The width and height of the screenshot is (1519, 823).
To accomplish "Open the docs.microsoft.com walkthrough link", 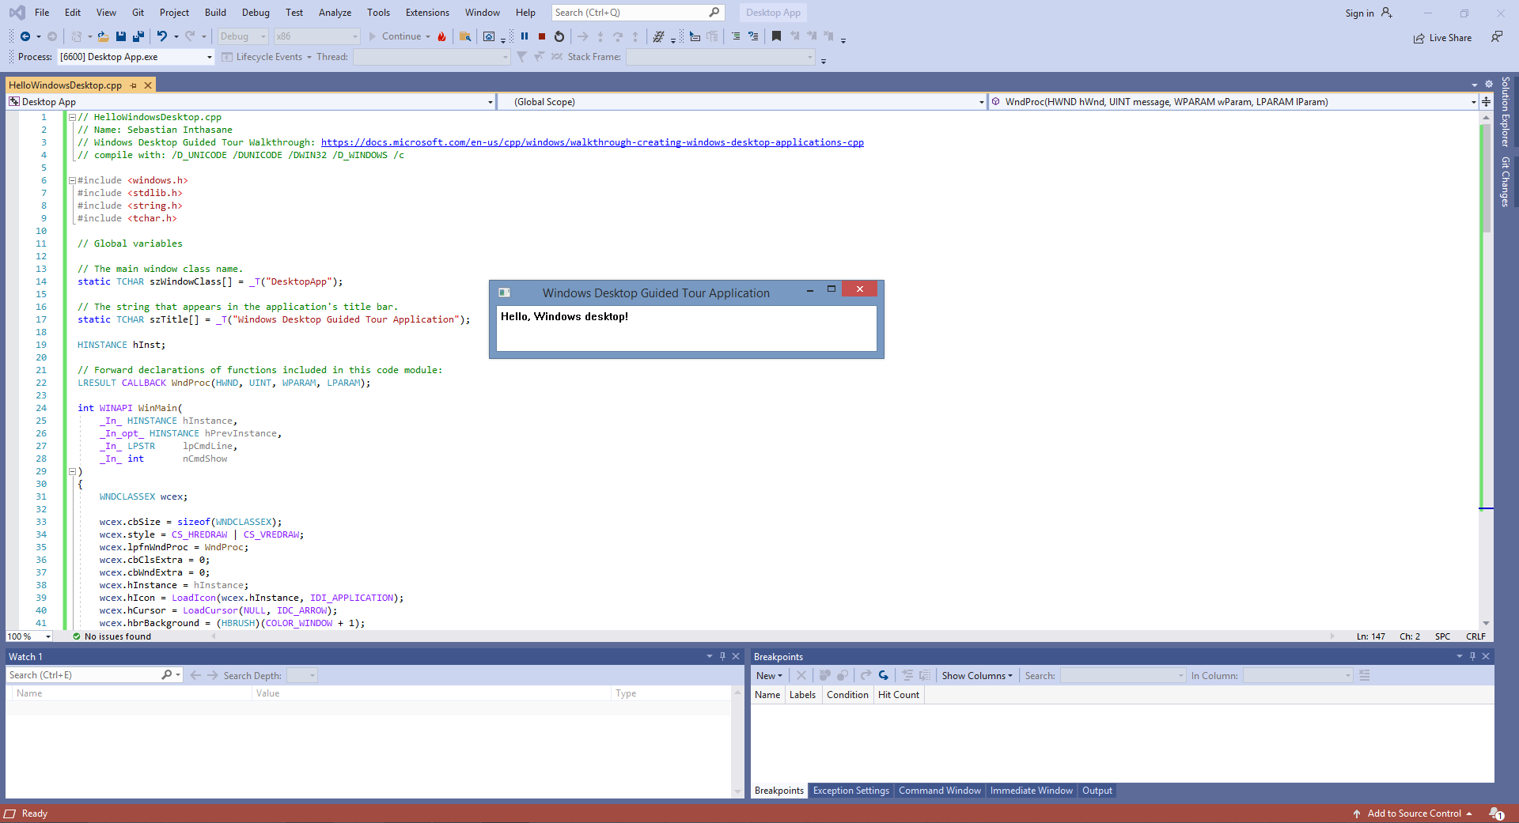I will pos(592,142).
